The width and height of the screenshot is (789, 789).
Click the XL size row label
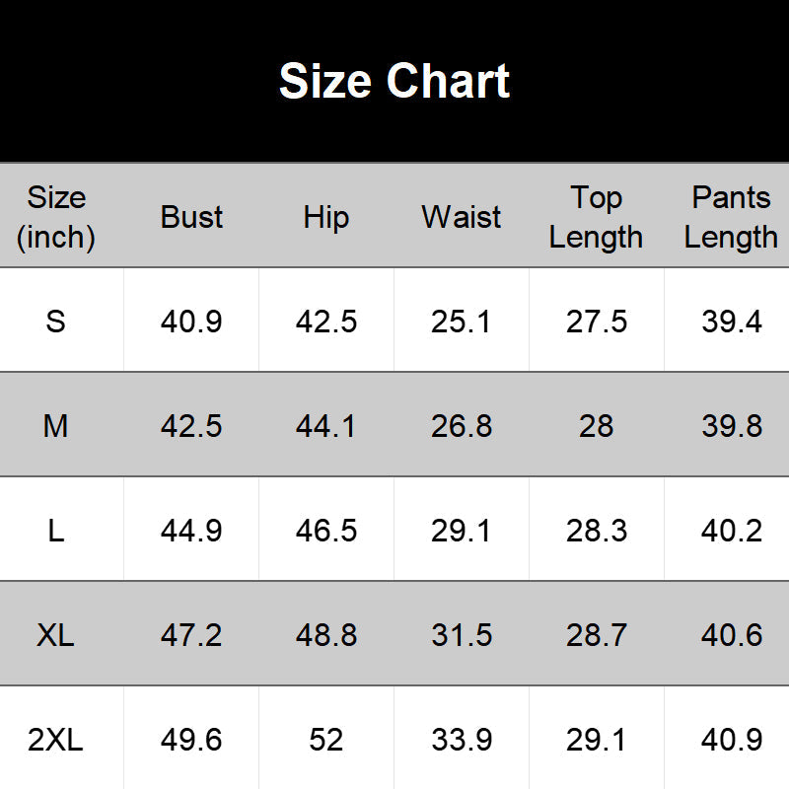tap(56, 634)
